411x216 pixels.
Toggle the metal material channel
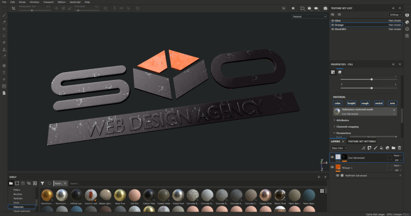[x=379, y=103]
